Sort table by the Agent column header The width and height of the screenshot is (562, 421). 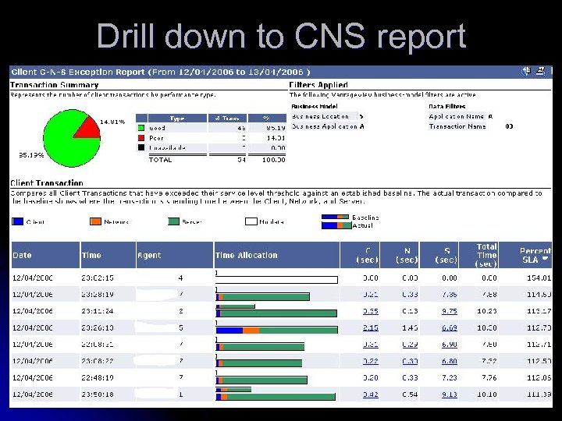click(x=175, y=255)
